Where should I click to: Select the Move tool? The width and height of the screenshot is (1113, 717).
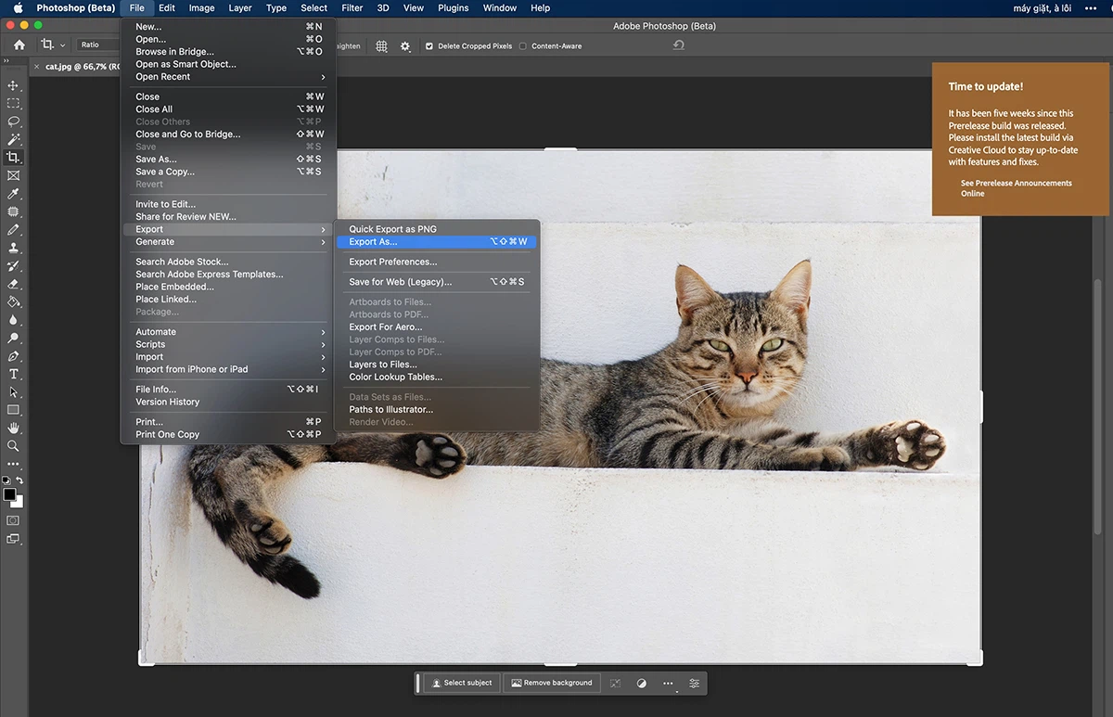coord(13,87)
